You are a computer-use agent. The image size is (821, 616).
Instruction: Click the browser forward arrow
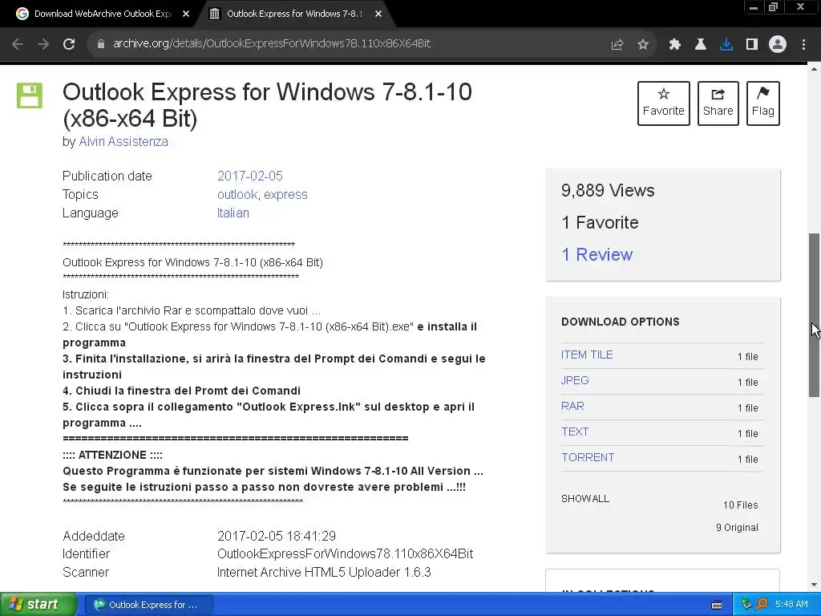[43, 45]
